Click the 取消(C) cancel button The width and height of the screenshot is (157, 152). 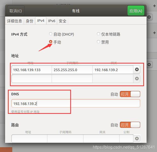click(x=16, y=11)
